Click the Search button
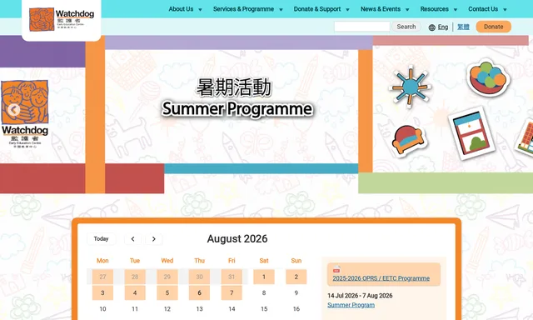The image size is (533, 320). [x=406, y=27]
